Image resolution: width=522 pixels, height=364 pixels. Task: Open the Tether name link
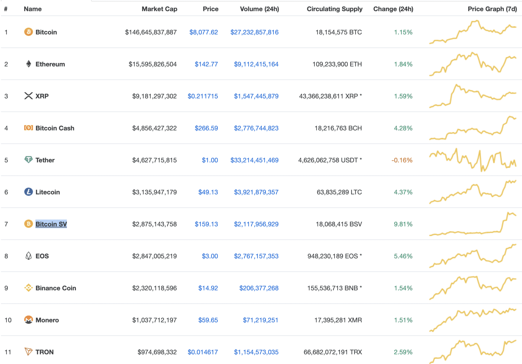pos(45,160)
